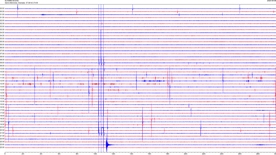The image size is (276, 155).
Task: Select the 09:30 time label
Action: 2,66
